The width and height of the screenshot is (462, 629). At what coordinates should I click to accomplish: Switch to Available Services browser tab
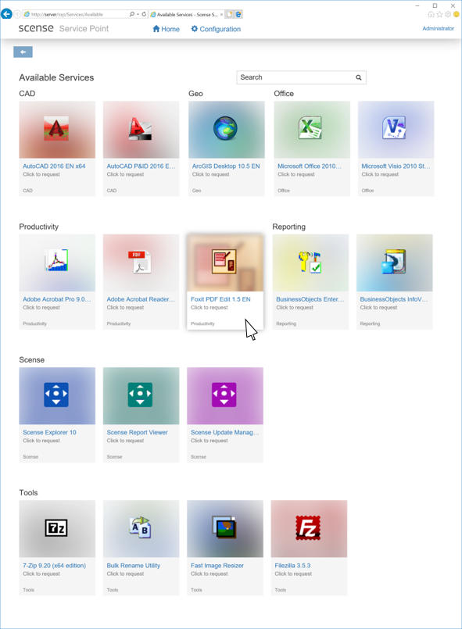(x=186, y=14)
